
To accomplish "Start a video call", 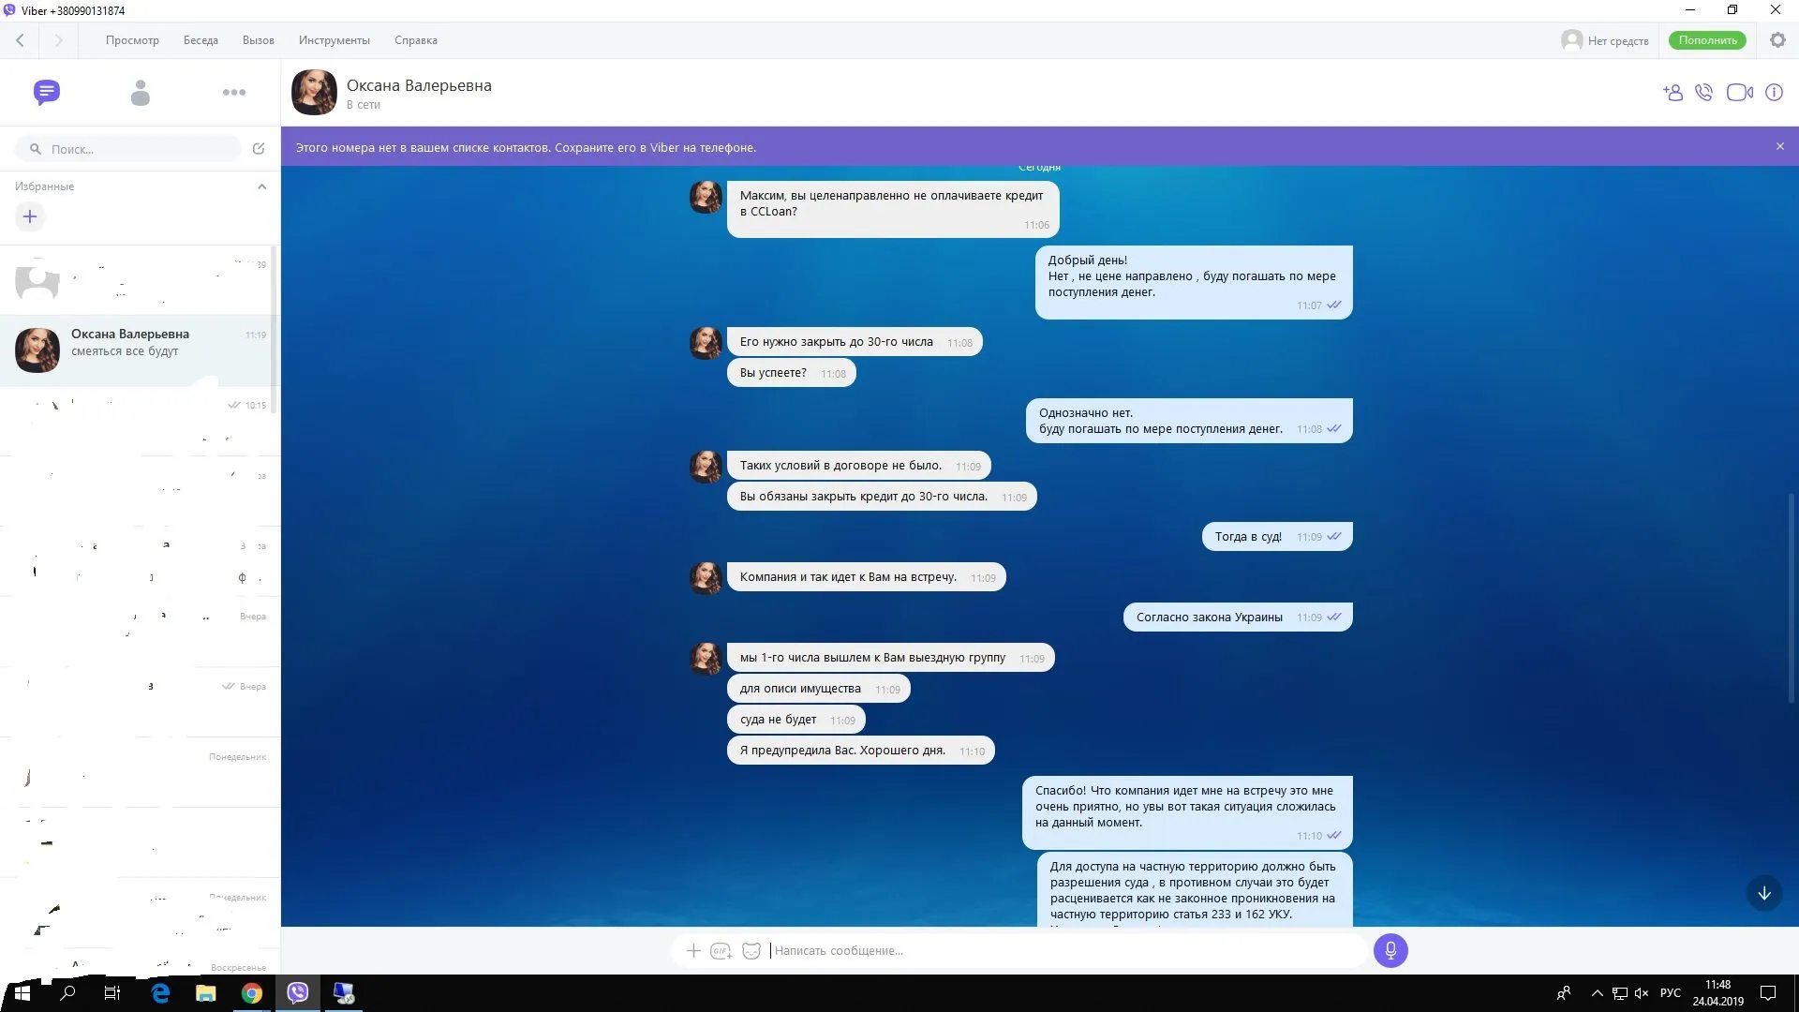I will 1739,92.
